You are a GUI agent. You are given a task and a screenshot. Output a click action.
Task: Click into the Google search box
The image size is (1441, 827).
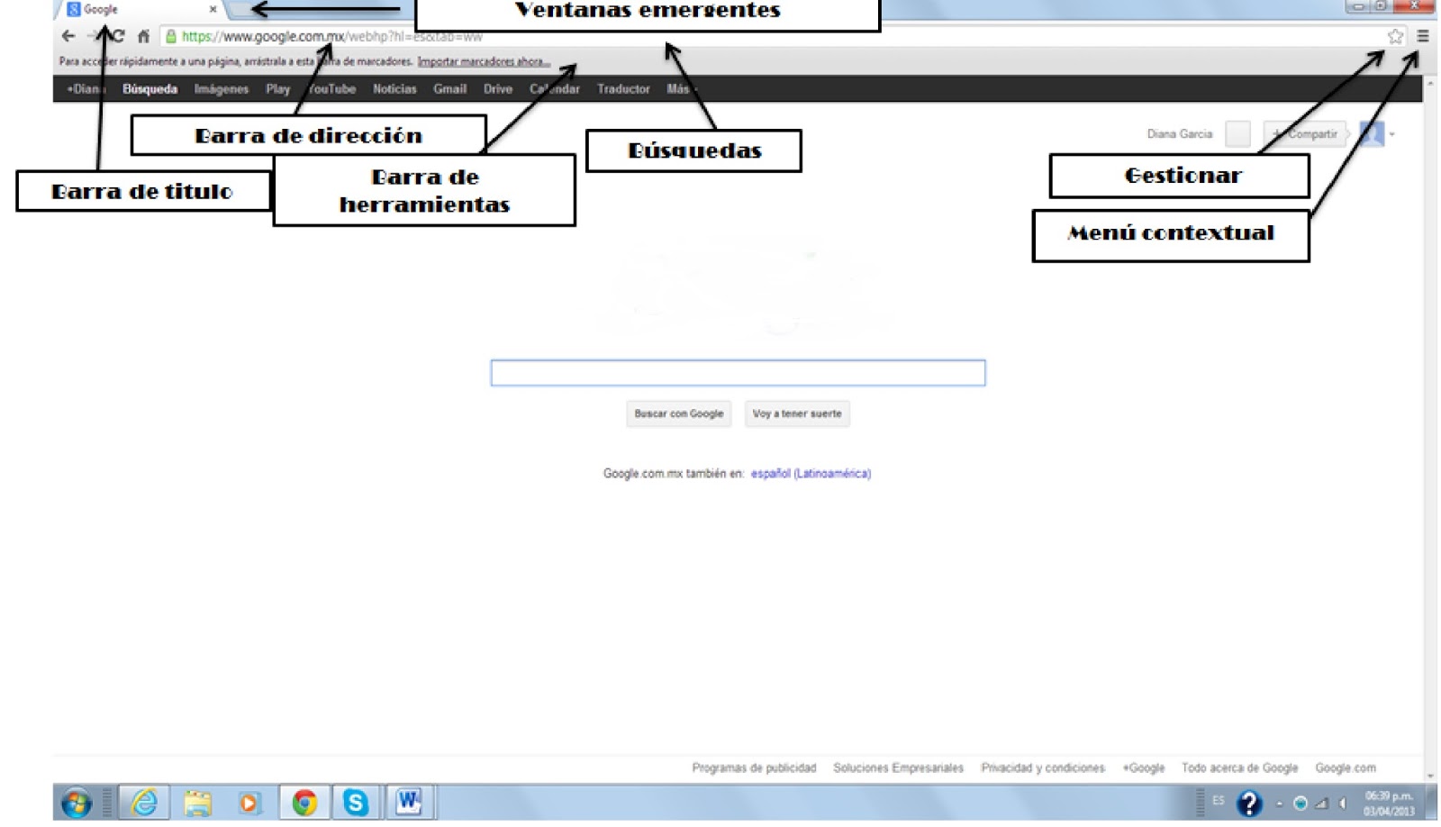click(738, 373)
